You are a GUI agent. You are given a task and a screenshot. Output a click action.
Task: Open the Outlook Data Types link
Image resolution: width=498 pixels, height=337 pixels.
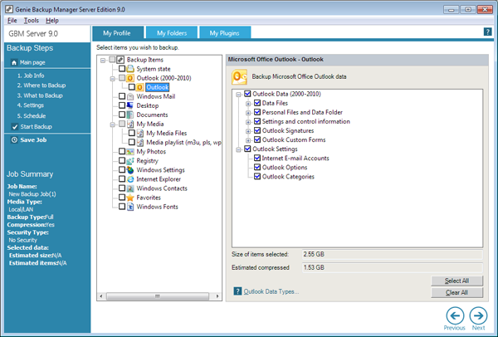(271, 291)
